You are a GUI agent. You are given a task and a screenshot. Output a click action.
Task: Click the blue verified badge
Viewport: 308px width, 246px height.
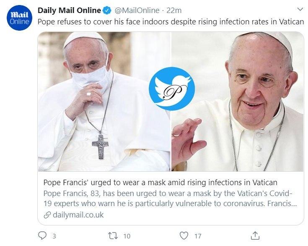pos(107,10)
